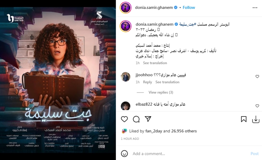
Task: Click Post to submit comment
Action: click(255, 154)
